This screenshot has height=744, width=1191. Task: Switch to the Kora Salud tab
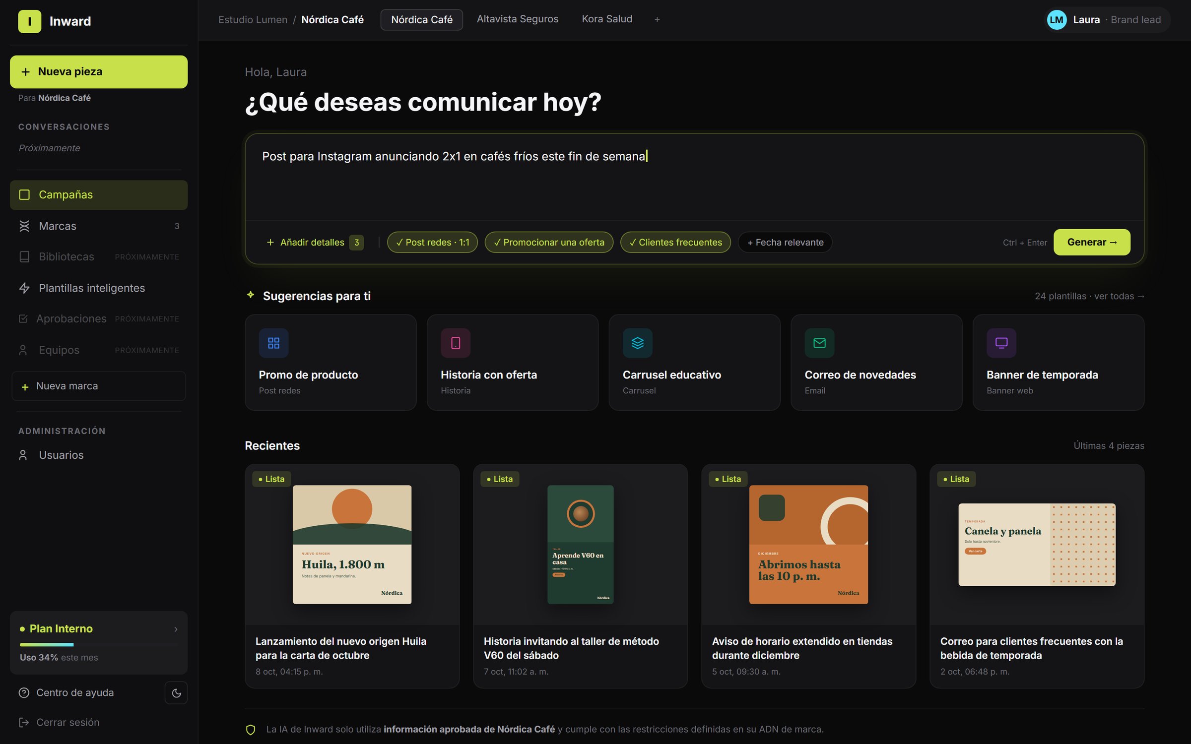click(x=607, y=19)
